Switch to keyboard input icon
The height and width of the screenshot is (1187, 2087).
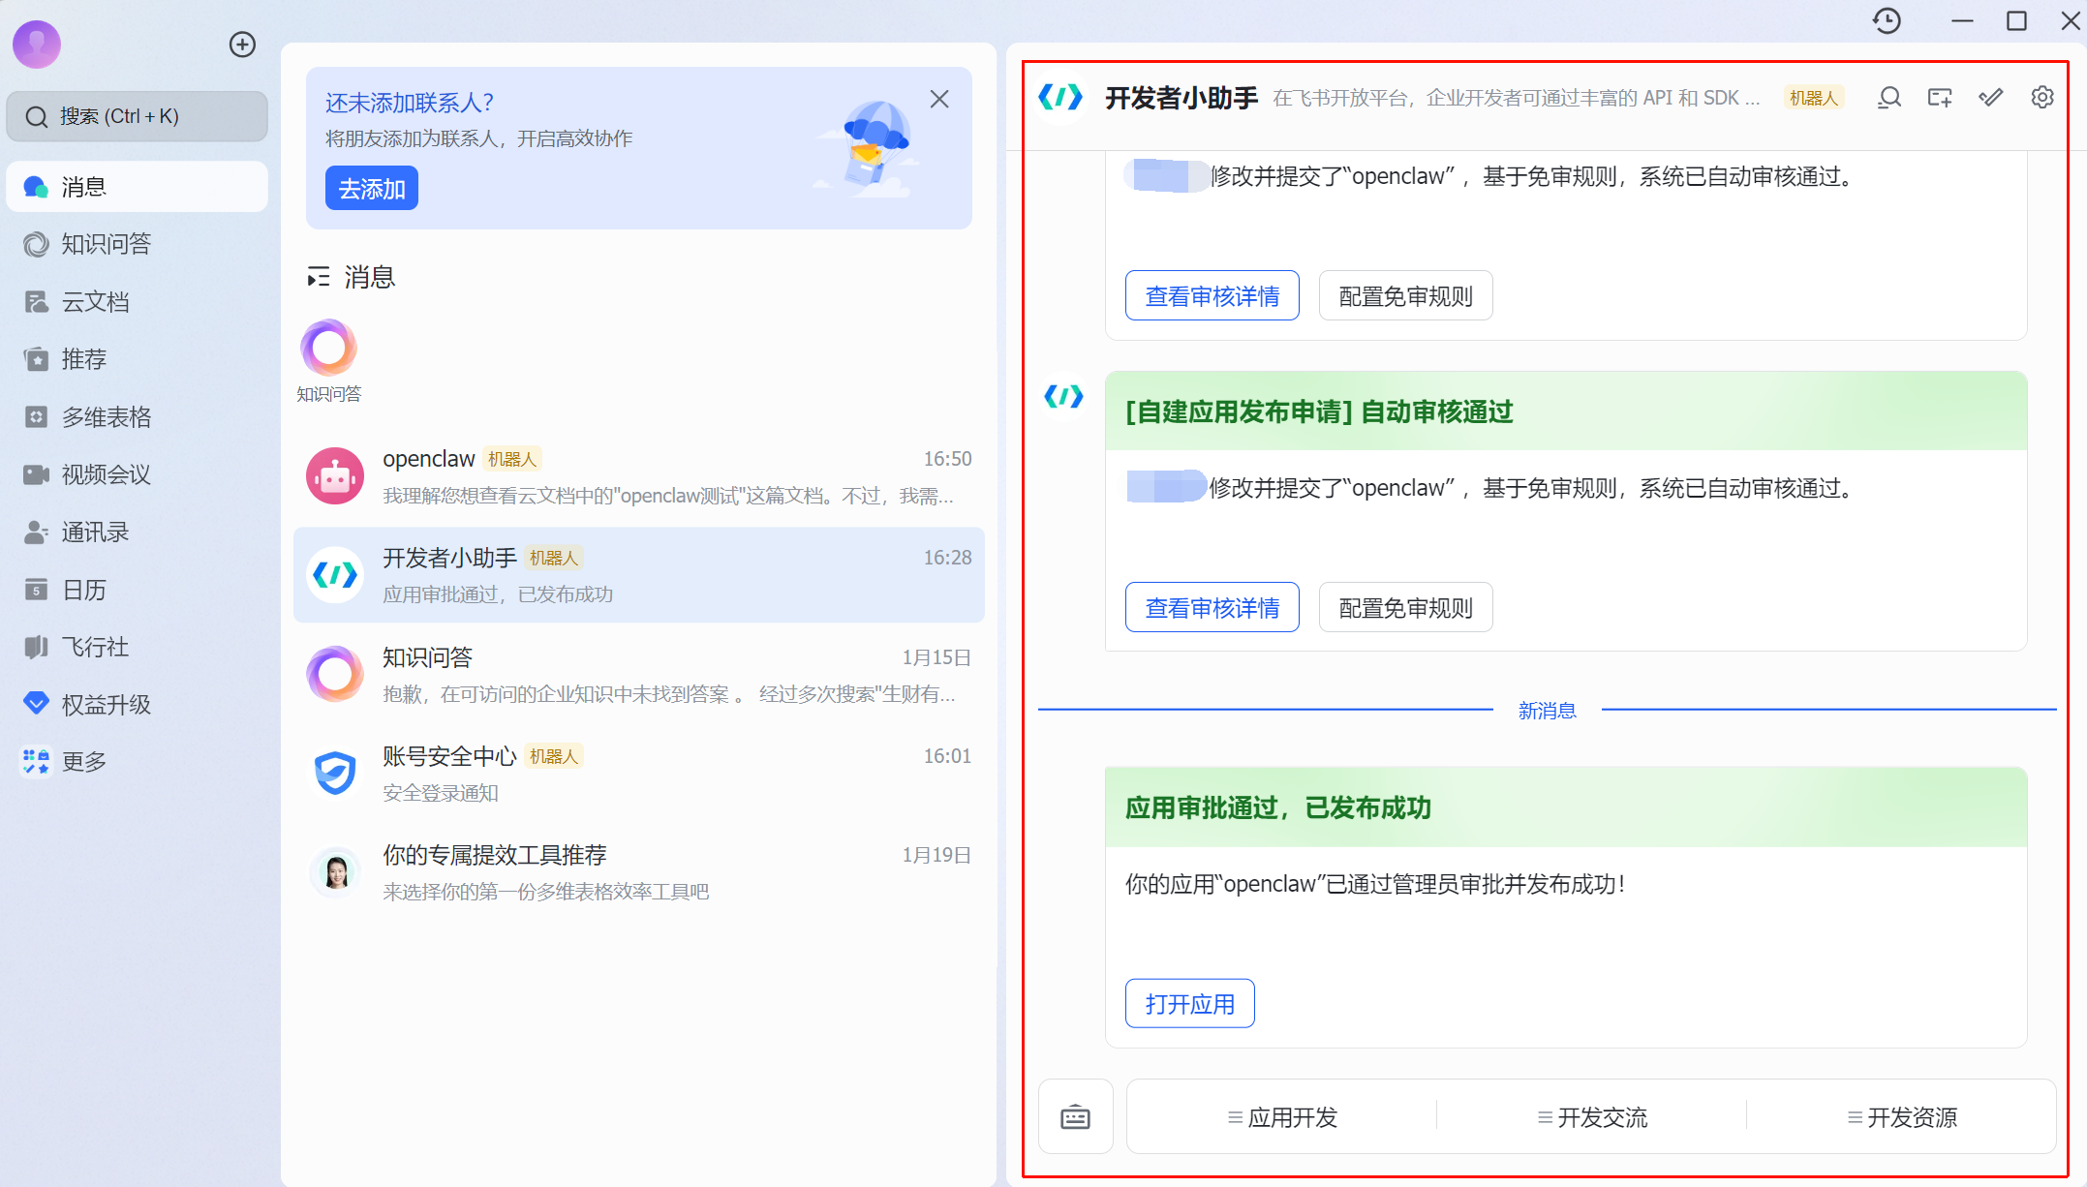click(1076, 1117)
